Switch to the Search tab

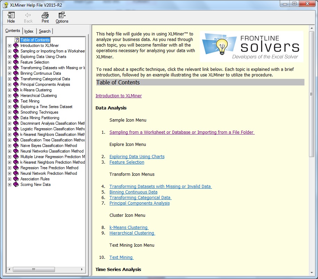[x=44, y=31]
